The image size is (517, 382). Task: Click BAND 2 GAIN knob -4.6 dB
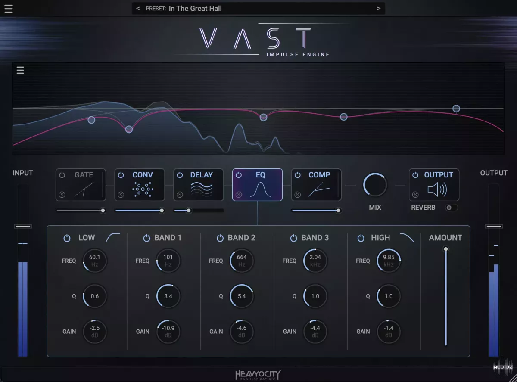242,332
